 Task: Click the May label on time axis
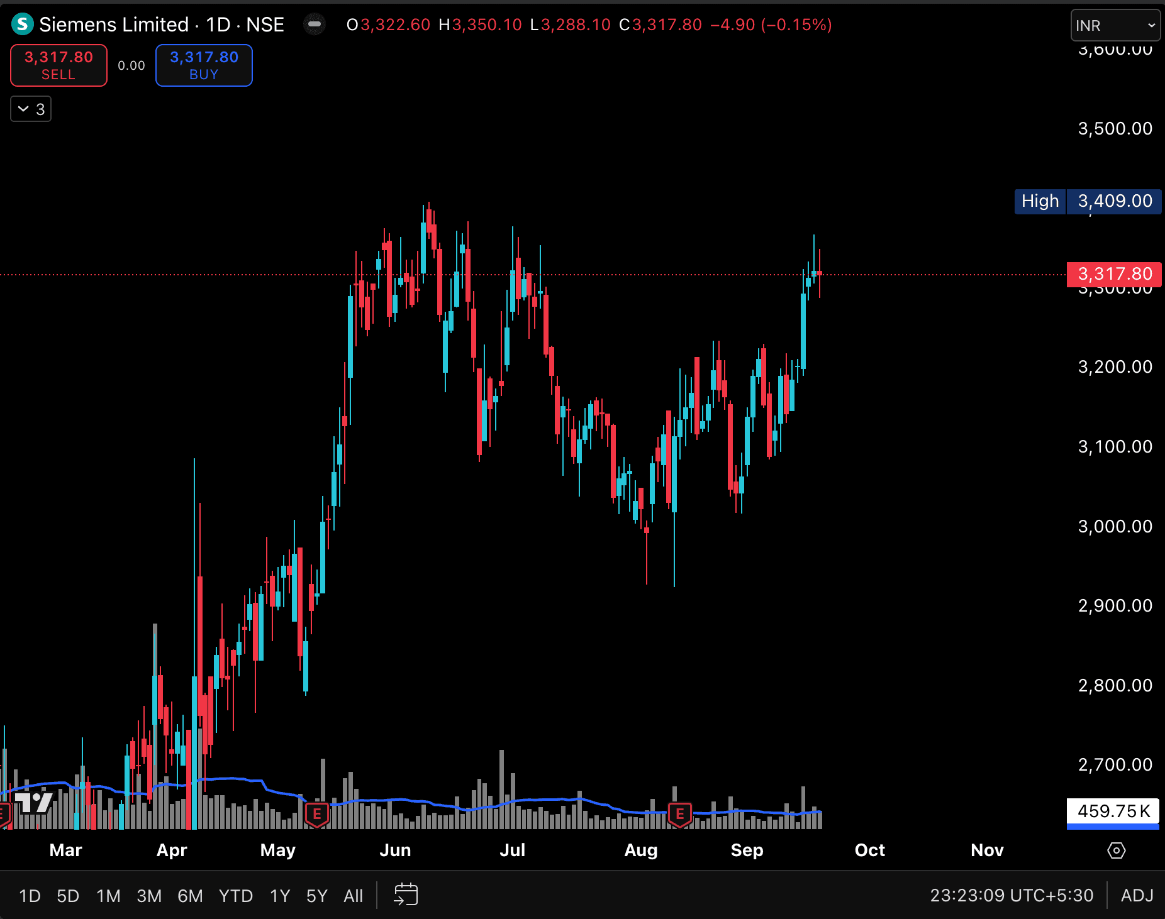(277, 850)
